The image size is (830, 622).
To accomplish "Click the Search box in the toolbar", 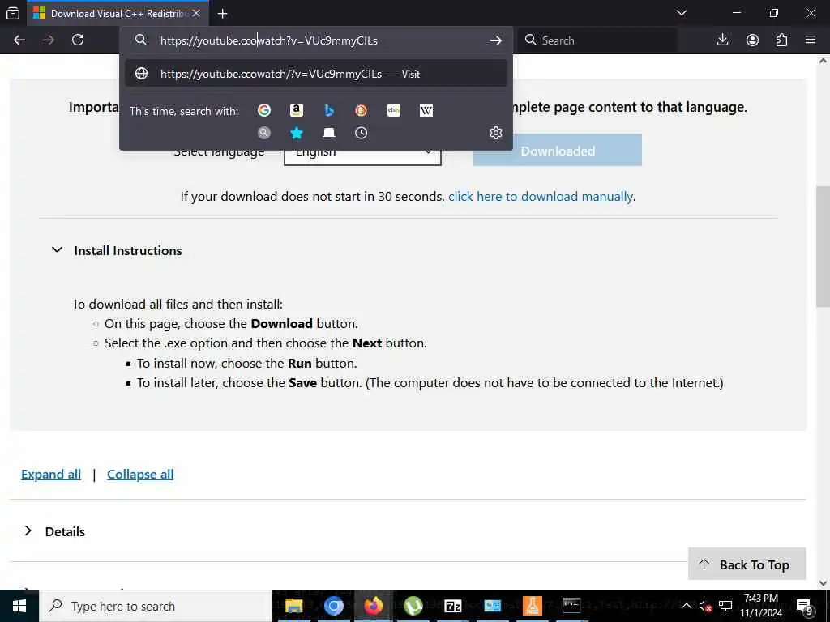I will tap(597, 40).
